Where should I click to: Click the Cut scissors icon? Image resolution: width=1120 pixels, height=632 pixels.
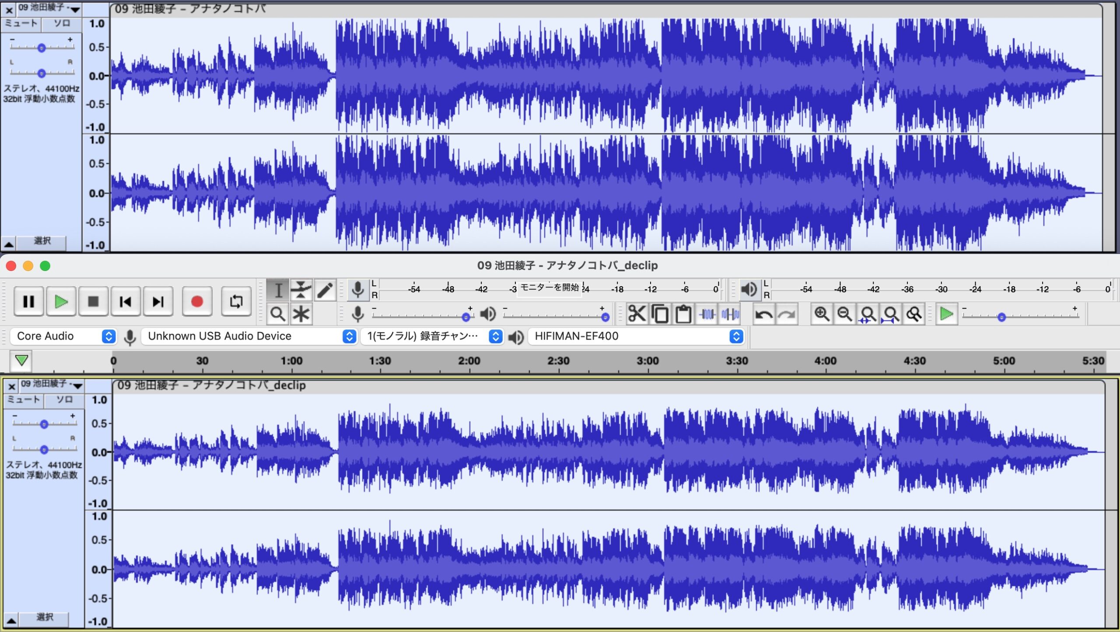pos(637,314)
